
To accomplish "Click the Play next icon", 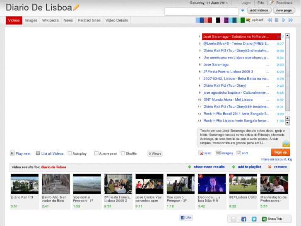I will coord(12,153).
